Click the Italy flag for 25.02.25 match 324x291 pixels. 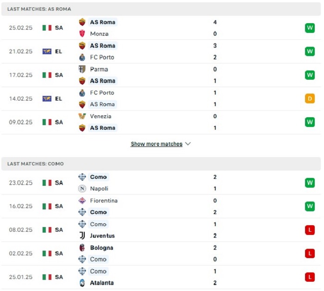47,28
